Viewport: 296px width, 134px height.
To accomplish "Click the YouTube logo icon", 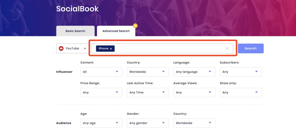I will 61,48.
